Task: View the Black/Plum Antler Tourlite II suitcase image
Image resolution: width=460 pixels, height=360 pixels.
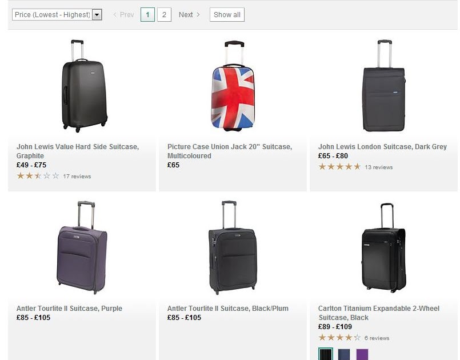Action: click(x=232, y=248)
